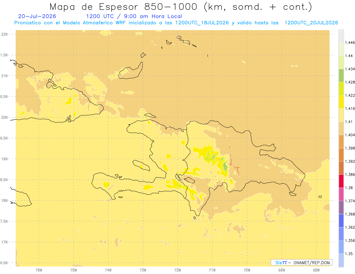Click the legend value '1.374'

350,201
